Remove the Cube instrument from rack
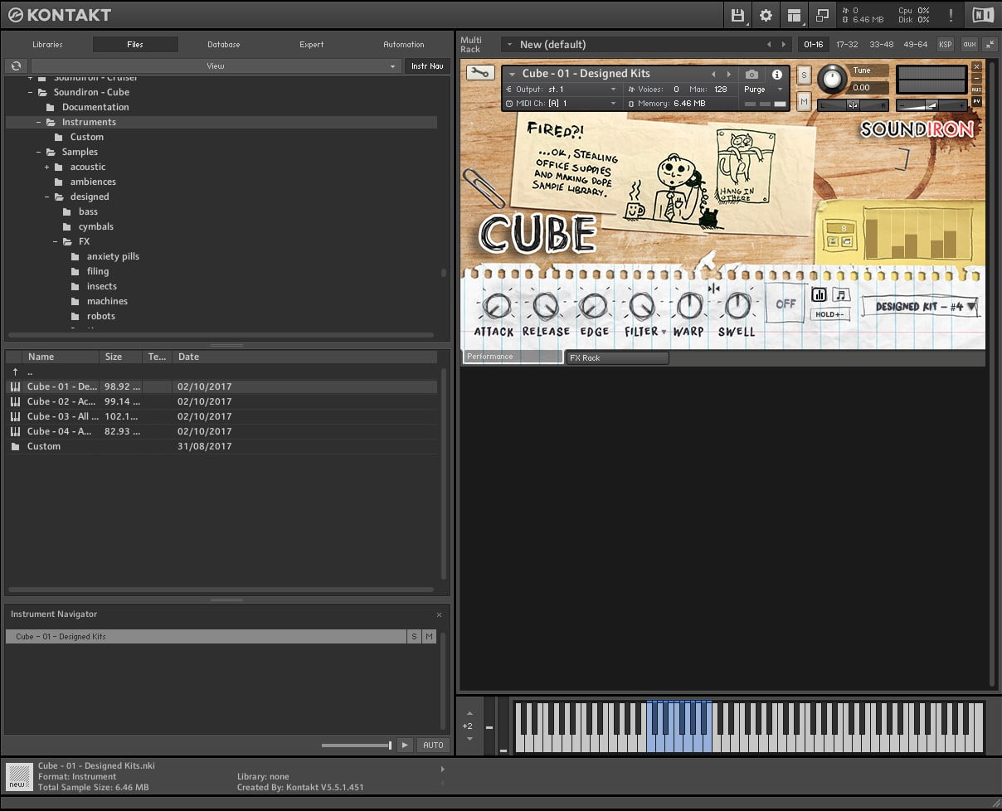 [x=976, y=66]
